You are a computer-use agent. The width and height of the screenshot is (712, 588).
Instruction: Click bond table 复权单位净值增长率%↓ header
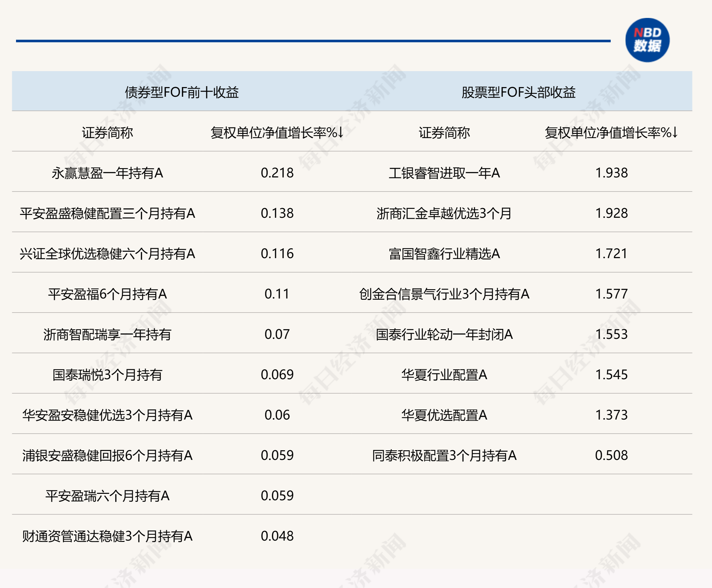(x=277, y=133)
